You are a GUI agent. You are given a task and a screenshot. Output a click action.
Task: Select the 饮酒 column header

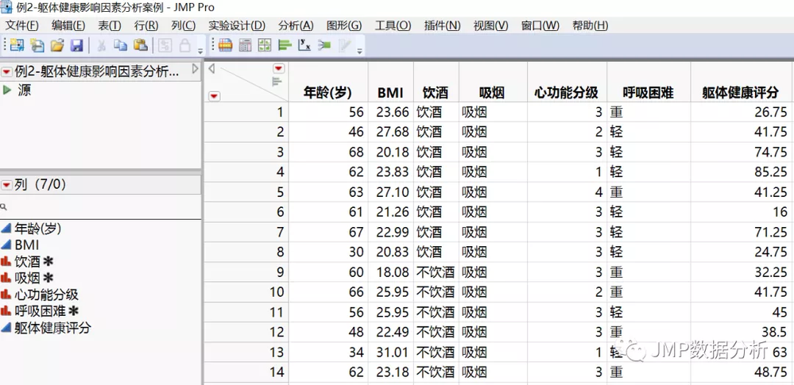436,93
